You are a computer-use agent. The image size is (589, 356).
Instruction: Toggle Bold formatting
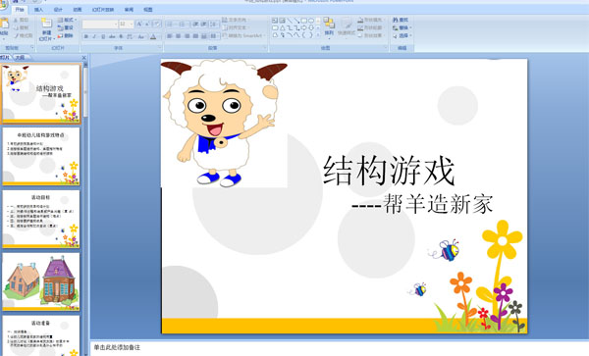[x=86, y=36]
